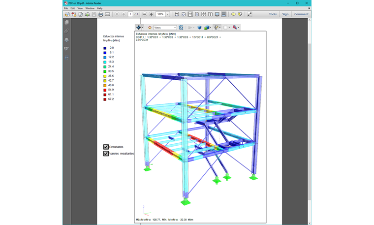Toggle the scrolling mode icon
374x225 pixels.
[224, 14]
